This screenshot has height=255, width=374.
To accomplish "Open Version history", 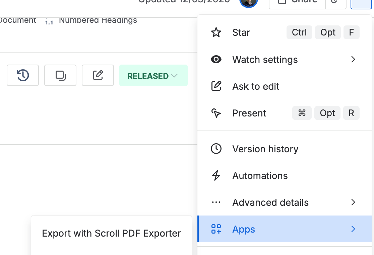I will coord(285,149).
